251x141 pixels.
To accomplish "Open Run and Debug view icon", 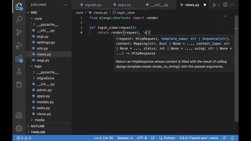I will point(19,45).
